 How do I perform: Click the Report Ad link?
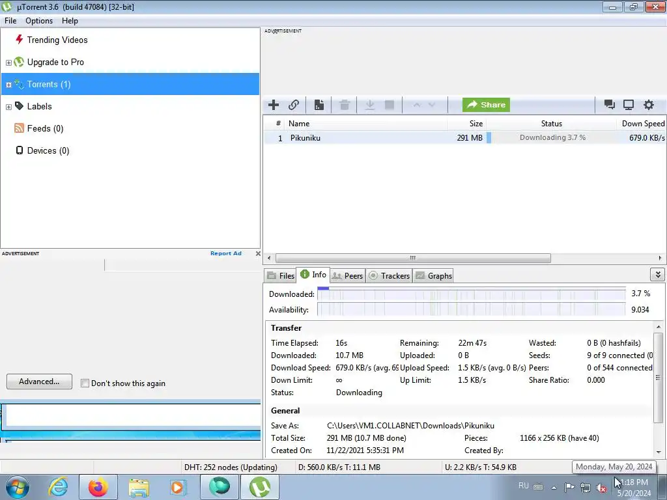[x=226, y=253]
